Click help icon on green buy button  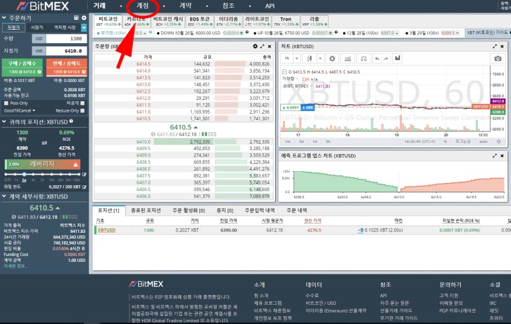click(x=40, y=71)
